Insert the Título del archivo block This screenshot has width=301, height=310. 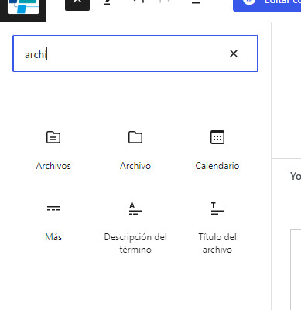[217, 227]
